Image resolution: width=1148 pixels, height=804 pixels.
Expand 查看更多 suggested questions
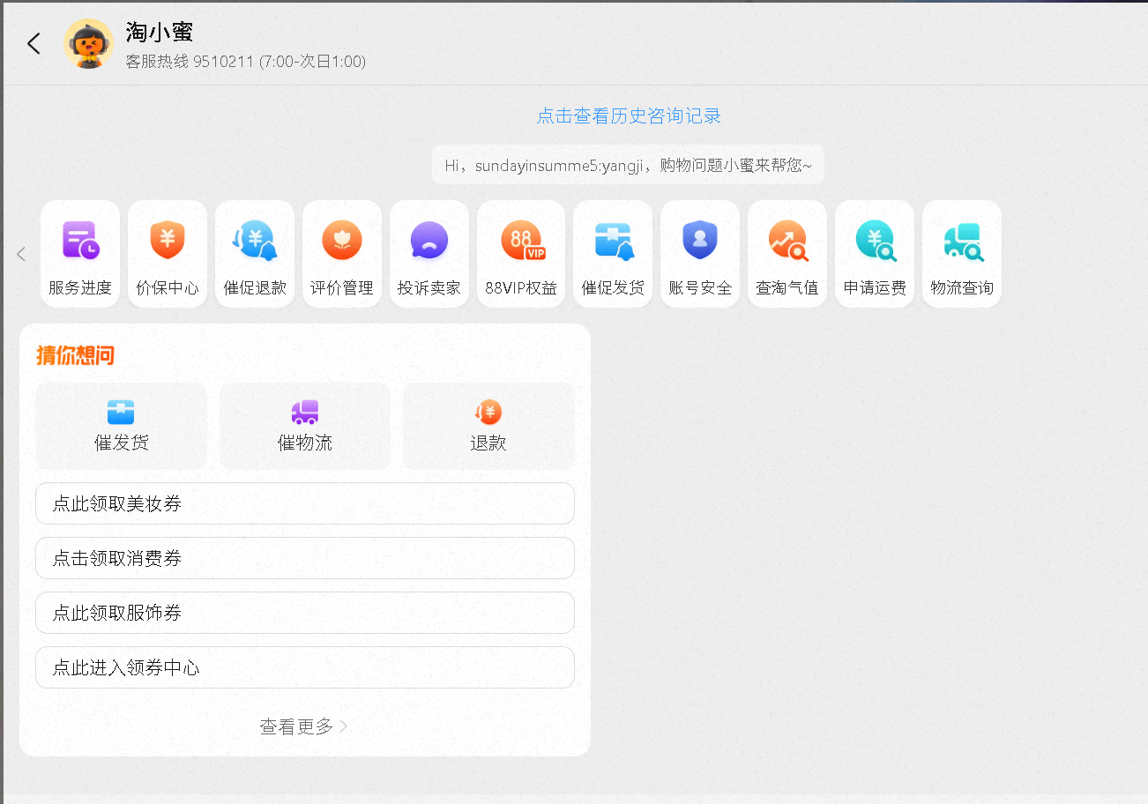304,726
